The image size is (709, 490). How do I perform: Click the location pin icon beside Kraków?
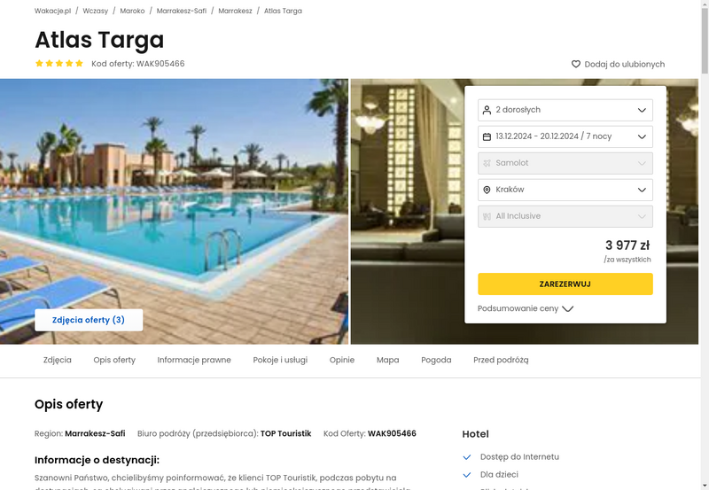(x=487, y=190)
